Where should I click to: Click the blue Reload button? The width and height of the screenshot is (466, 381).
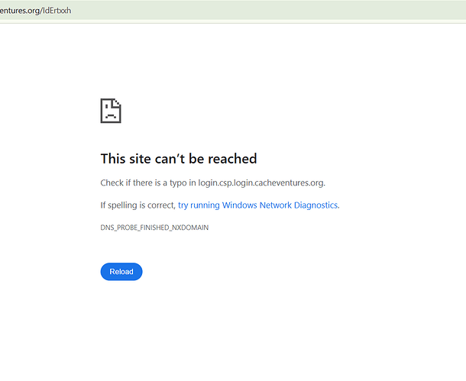[121, 271]
